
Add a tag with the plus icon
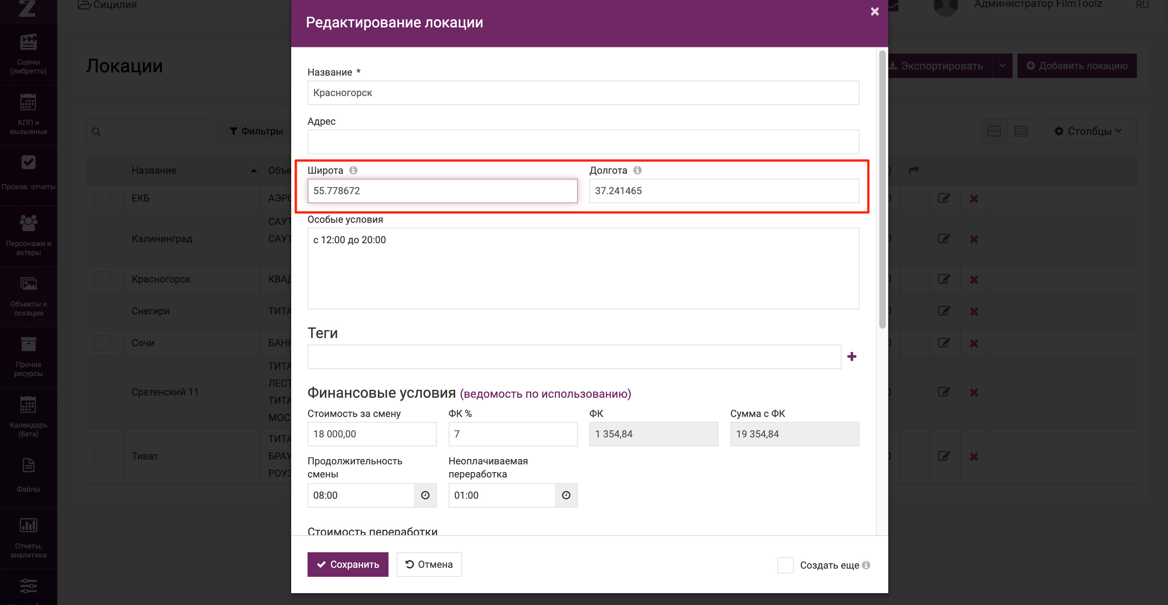852,356
